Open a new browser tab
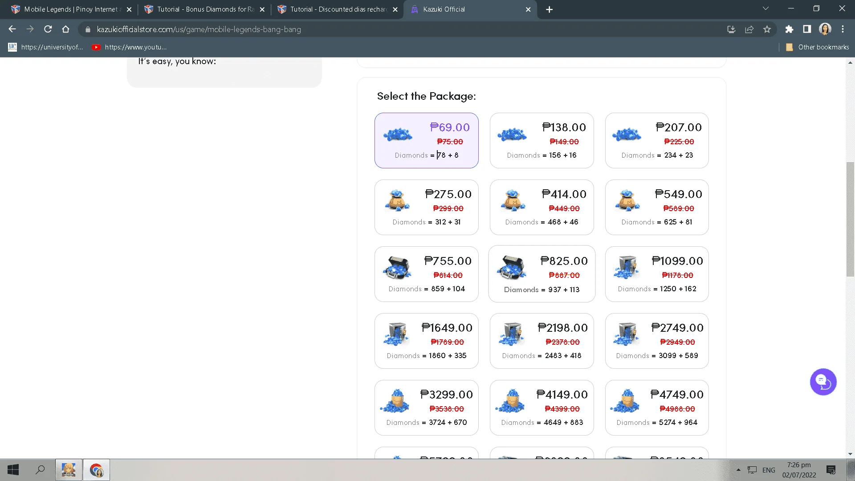Viewport: 855px width, 481px height. (550, 9)
